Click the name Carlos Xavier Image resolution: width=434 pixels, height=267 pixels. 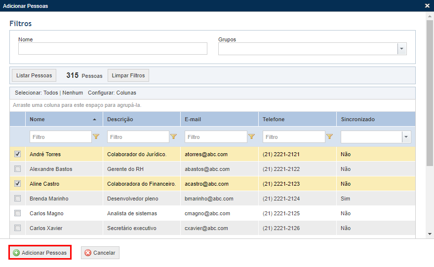click(x=46, y=228)
